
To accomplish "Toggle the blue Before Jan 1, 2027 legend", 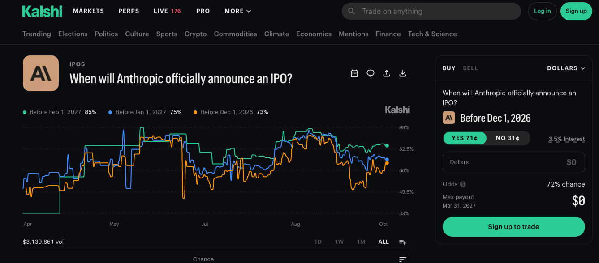I will point(145,112).
